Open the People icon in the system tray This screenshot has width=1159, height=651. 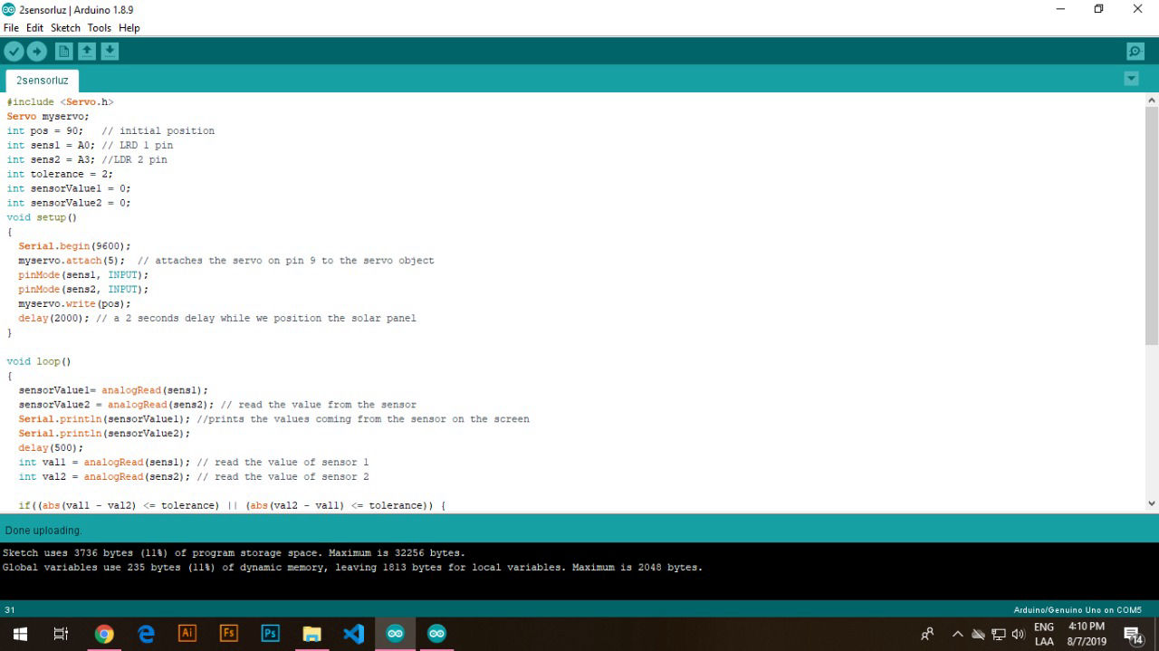coord(927,634)
